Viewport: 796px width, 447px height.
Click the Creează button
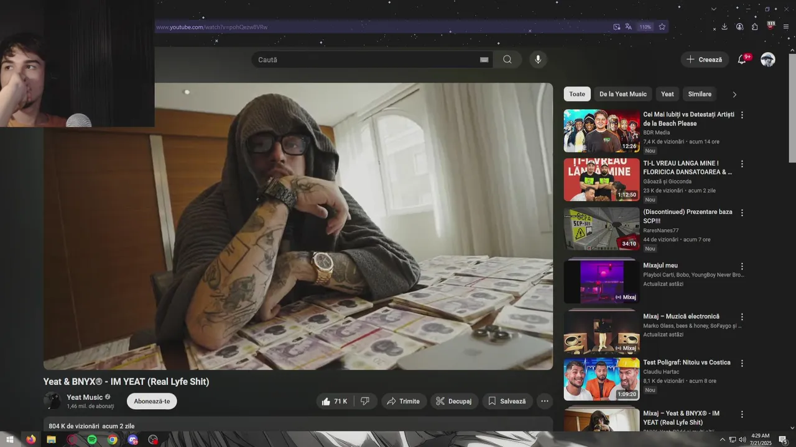[x=705, y=60]
